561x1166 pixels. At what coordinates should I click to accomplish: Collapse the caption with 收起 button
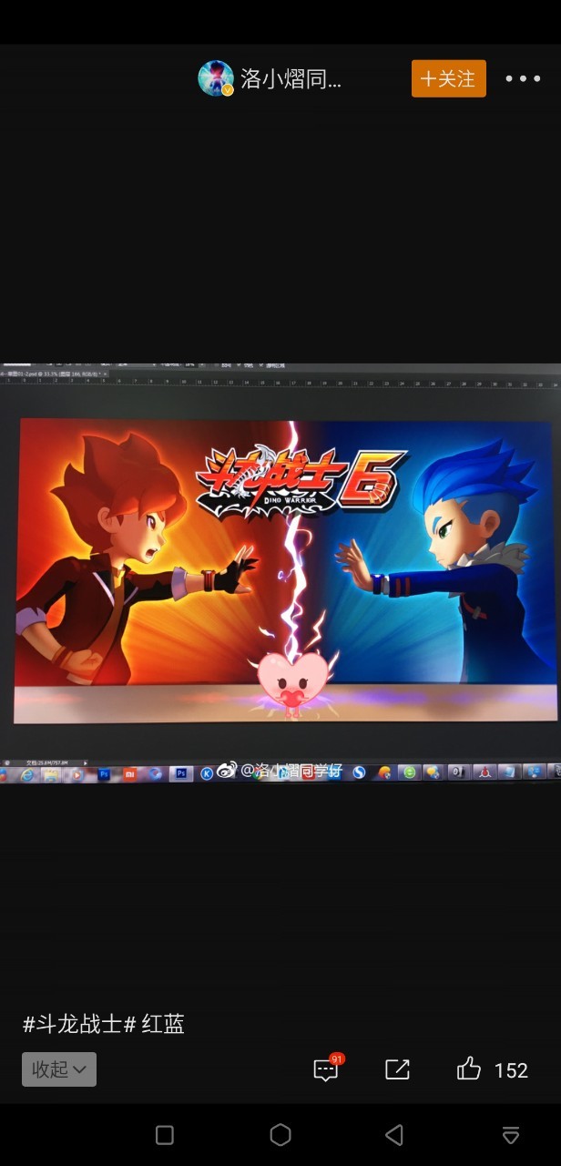(59, 1069)
